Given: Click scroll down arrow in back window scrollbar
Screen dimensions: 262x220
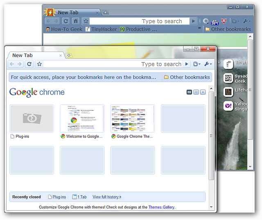Looking at the screenshot, I should (x=250, y=167).
